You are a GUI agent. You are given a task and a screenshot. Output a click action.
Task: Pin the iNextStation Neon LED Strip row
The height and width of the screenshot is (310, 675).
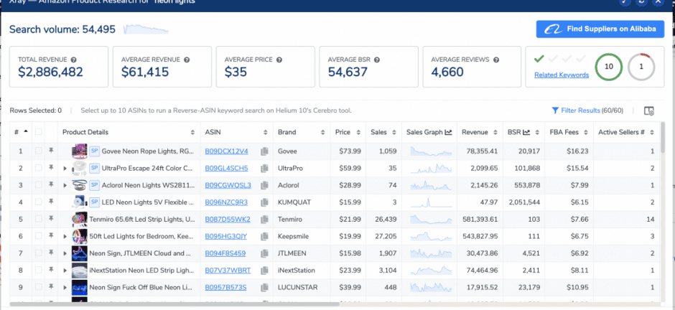pos(51,270)
